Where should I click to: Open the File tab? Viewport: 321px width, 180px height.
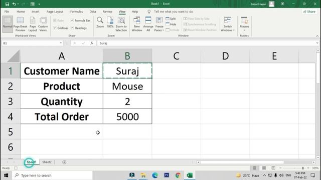pos(7,11)
